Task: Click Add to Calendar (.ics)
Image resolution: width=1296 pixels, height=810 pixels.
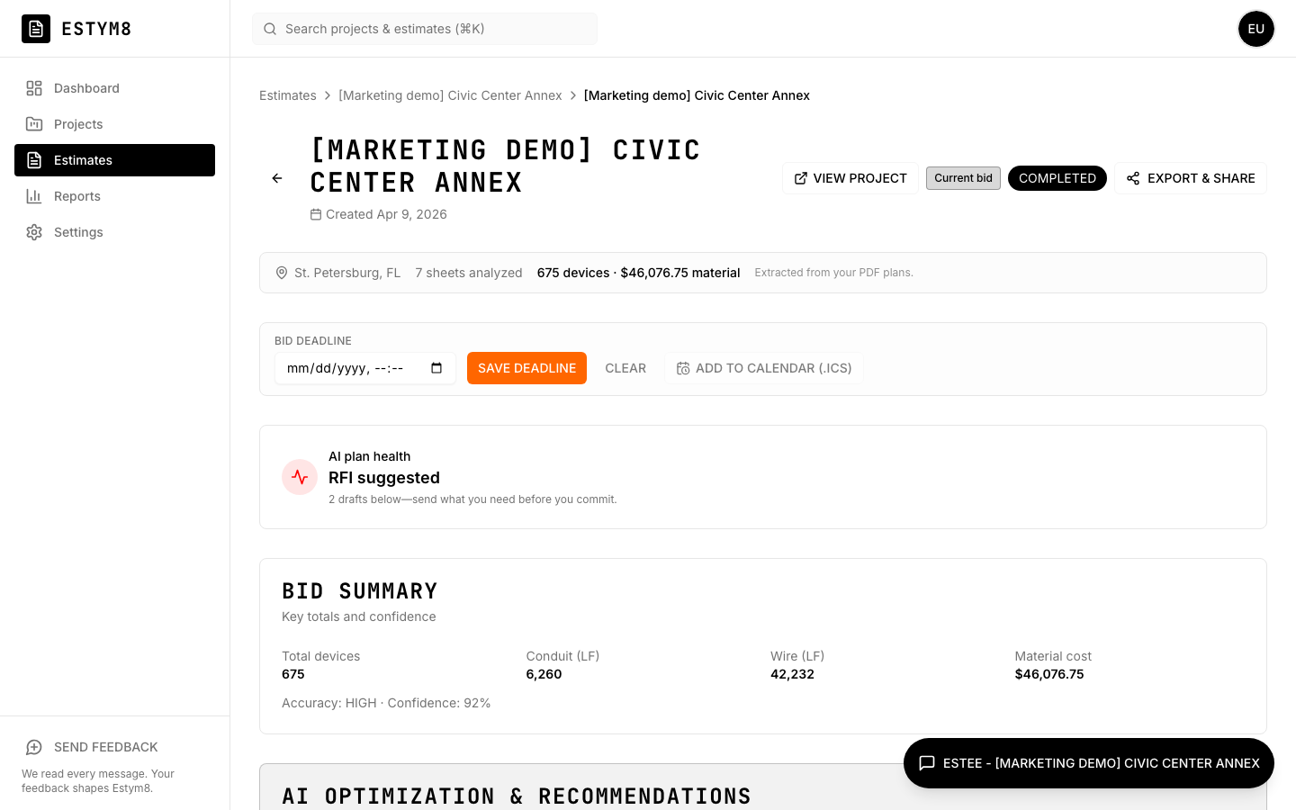Action: point(764,368)
